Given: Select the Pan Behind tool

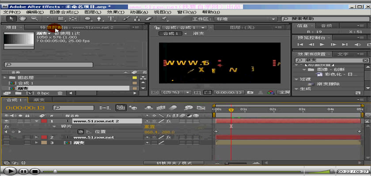Looking at the screenshot, I should pyautogui.click(x=72, y=18).
